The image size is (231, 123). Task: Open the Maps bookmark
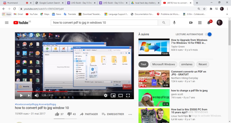click(x=45, y=14)
